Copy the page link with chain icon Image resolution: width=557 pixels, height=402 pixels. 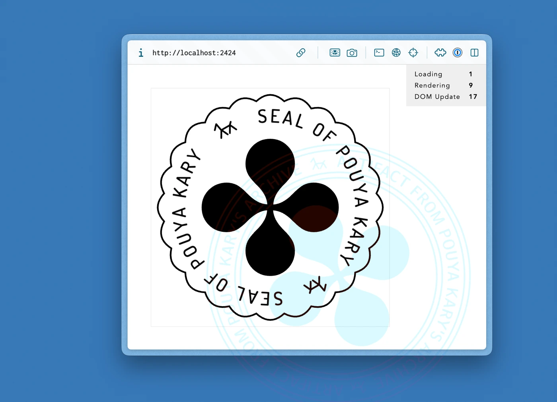coord(301,53)
